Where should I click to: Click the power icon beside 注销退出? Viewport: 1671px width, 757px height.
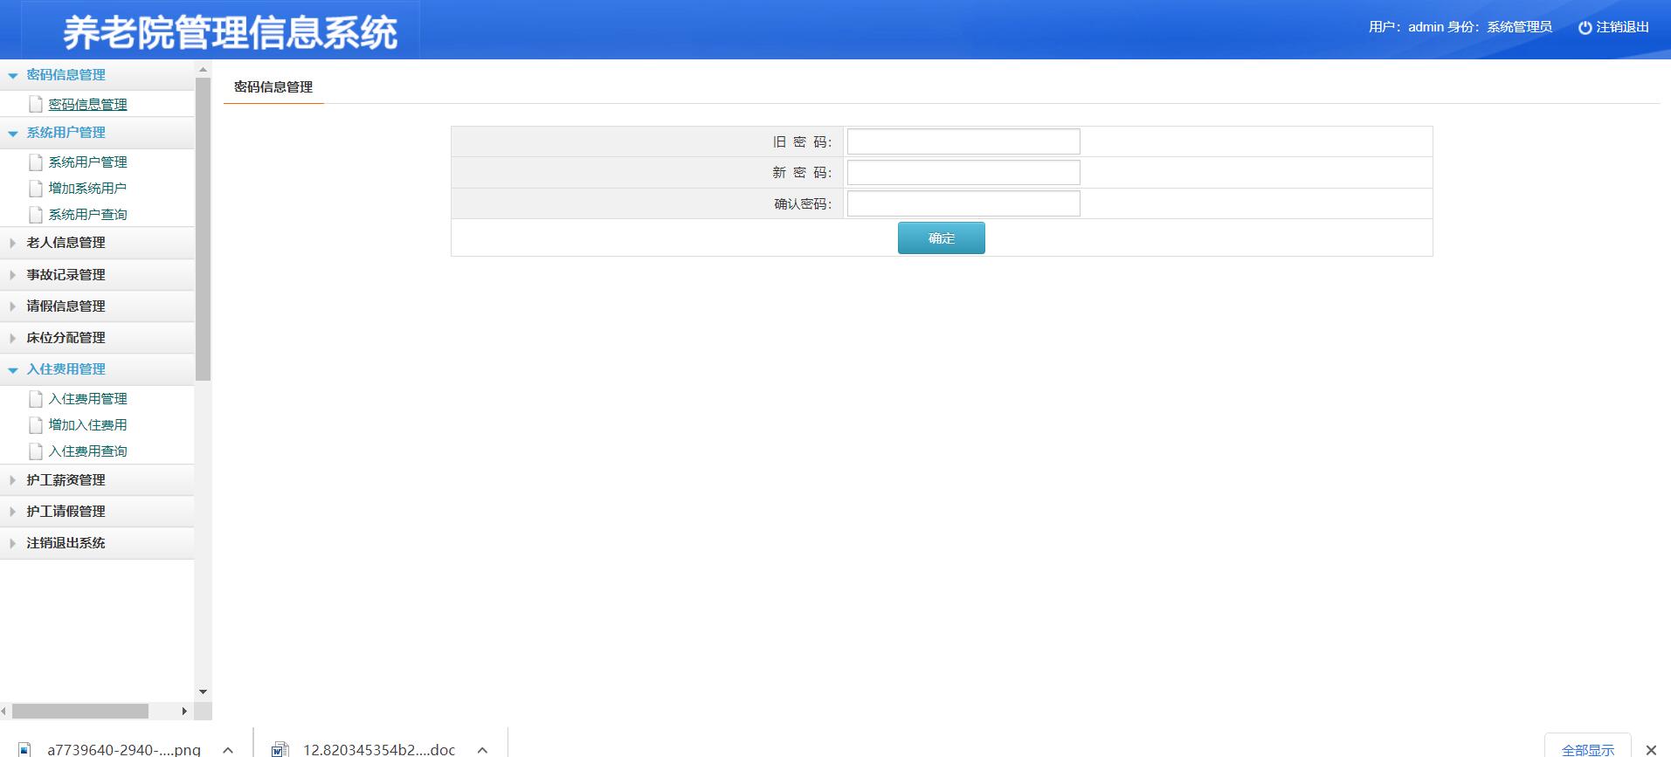[1585, 28]
